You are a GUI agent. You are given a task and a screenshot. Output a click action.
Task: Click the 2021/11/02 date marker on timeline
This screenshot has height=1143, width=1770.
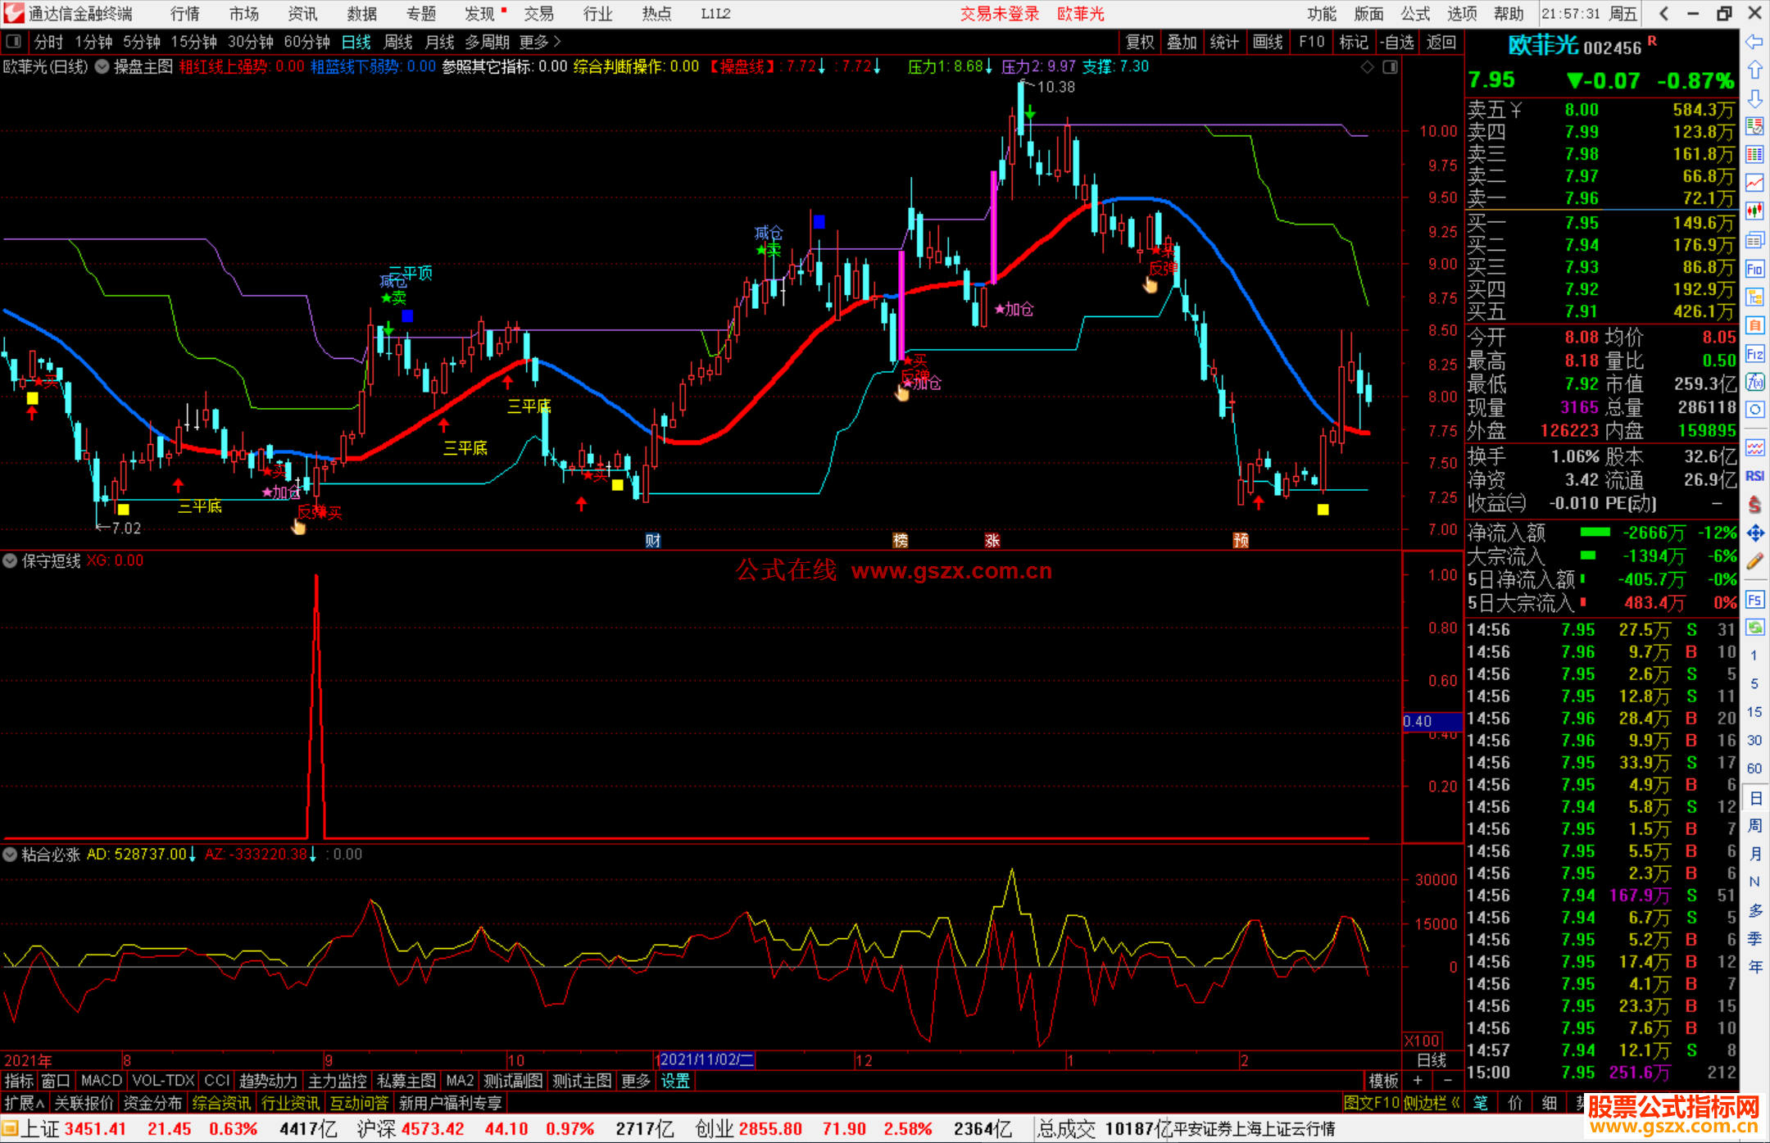pyautogui.click(x=706, y=1059)
